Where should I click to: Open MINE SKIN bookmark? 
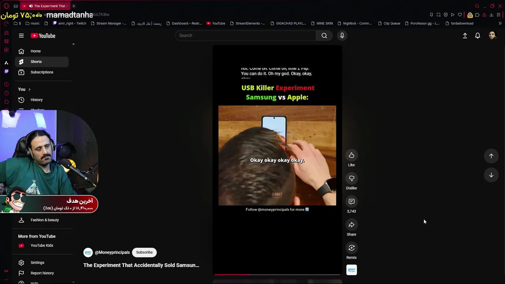point(322,23)
